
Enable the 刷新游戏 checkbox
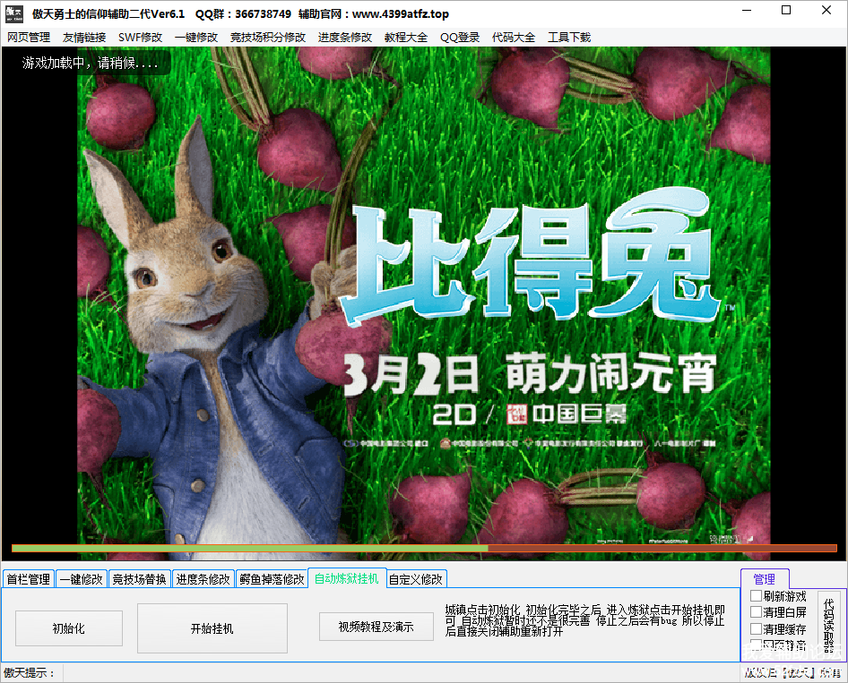click(757, 596)
